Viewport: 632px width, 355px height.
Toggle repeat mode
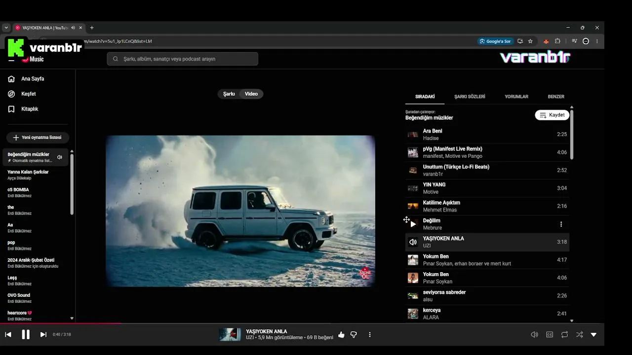click(x=564, y=335)
